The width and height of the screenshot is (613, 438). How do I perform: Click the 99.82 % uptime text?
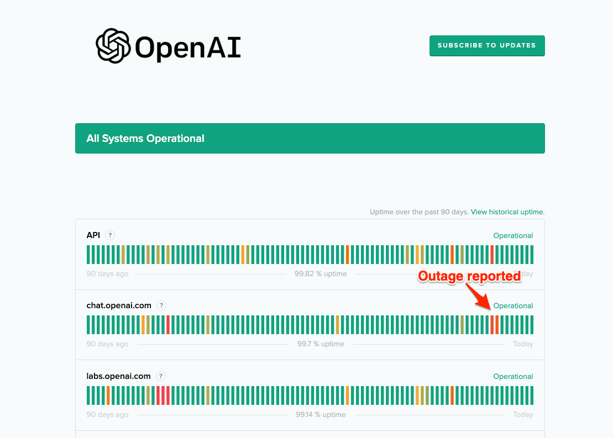321,274
